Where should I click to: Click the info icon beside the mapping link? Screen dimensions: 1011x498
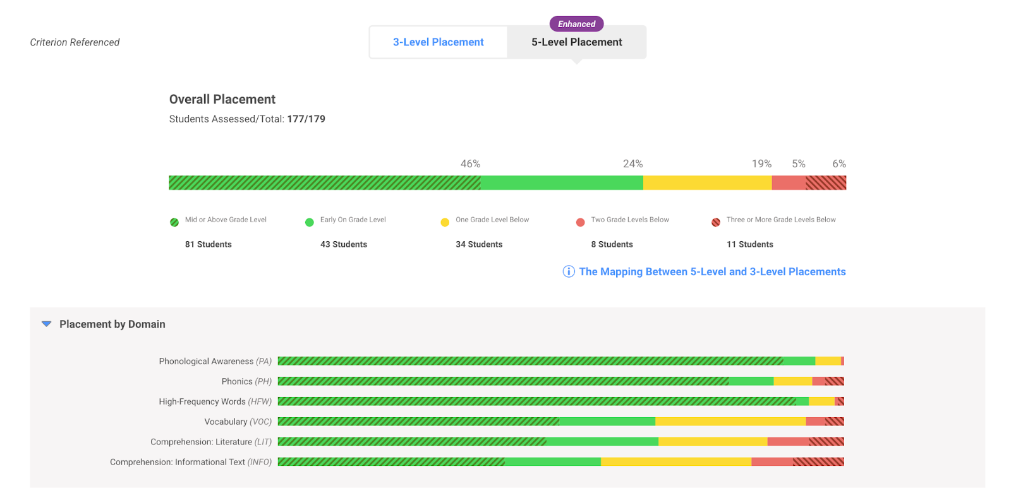(569, 271)
